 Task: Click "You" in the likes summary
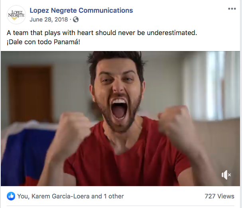[23, 196]
